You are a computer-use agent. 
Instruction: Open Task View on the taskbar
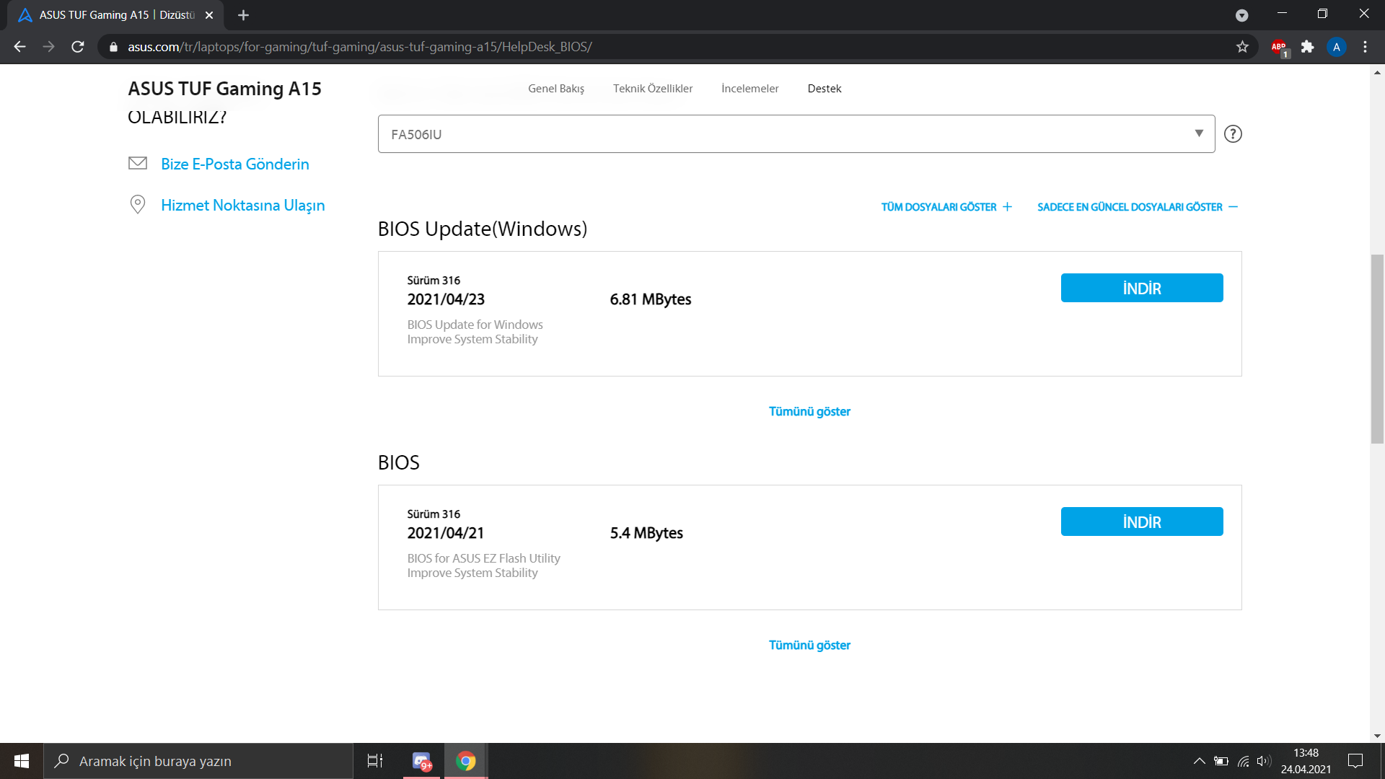tap(375, 761)
